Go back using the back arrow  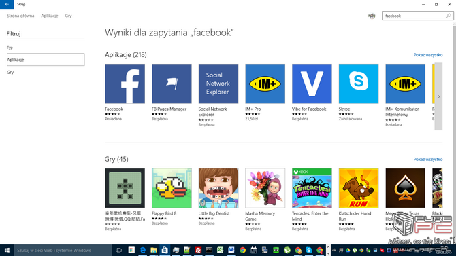pos(7,4)
